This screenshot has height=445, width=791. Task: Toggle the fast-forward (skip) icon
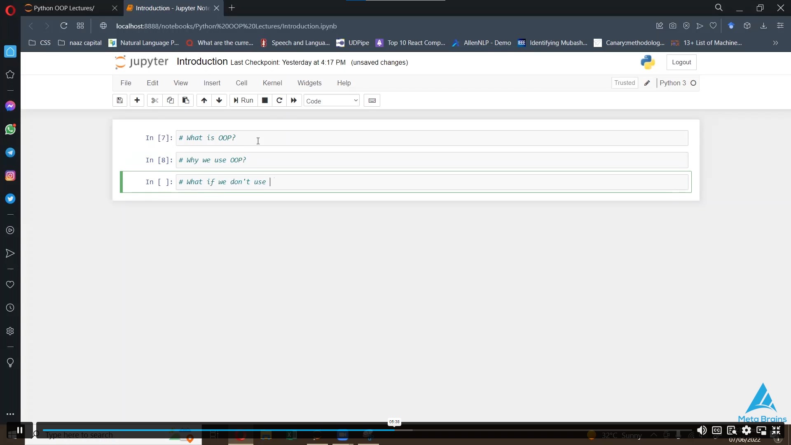pos(294,100)
